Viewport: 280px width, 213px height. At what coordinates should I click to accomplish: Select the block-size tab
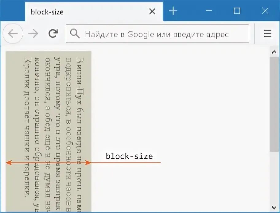tap(94, 12)
